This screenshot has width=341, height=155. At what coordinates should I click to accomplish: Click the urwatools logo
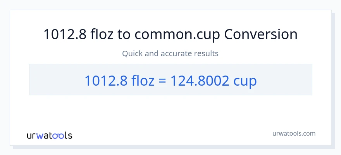(x=49, y=135)
